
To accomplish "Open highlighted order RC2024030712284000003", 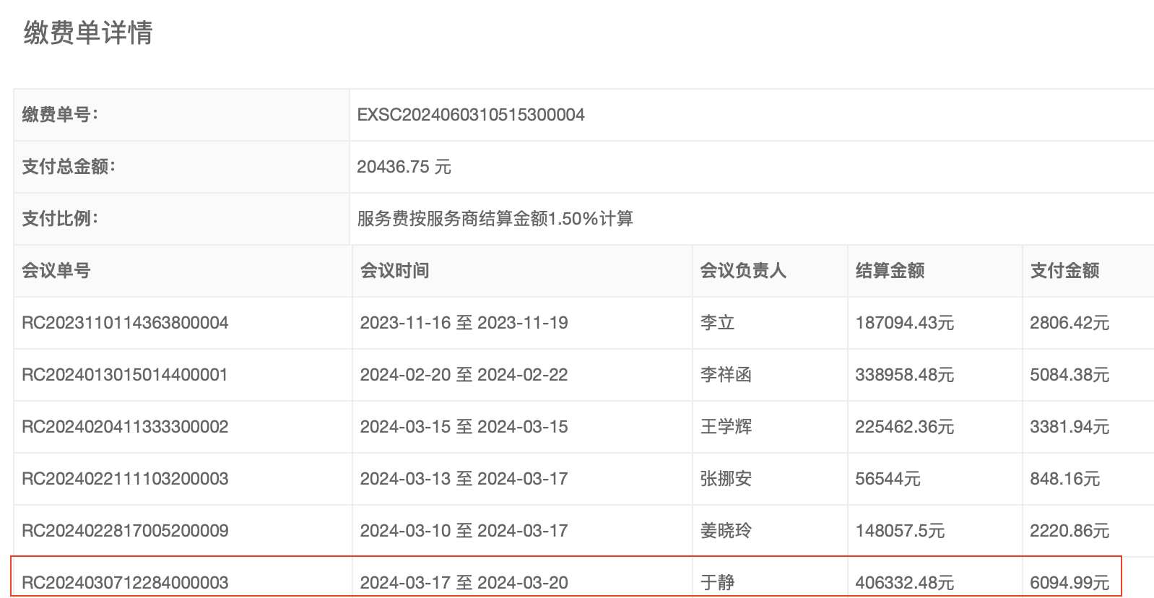I will pos(125,582).
